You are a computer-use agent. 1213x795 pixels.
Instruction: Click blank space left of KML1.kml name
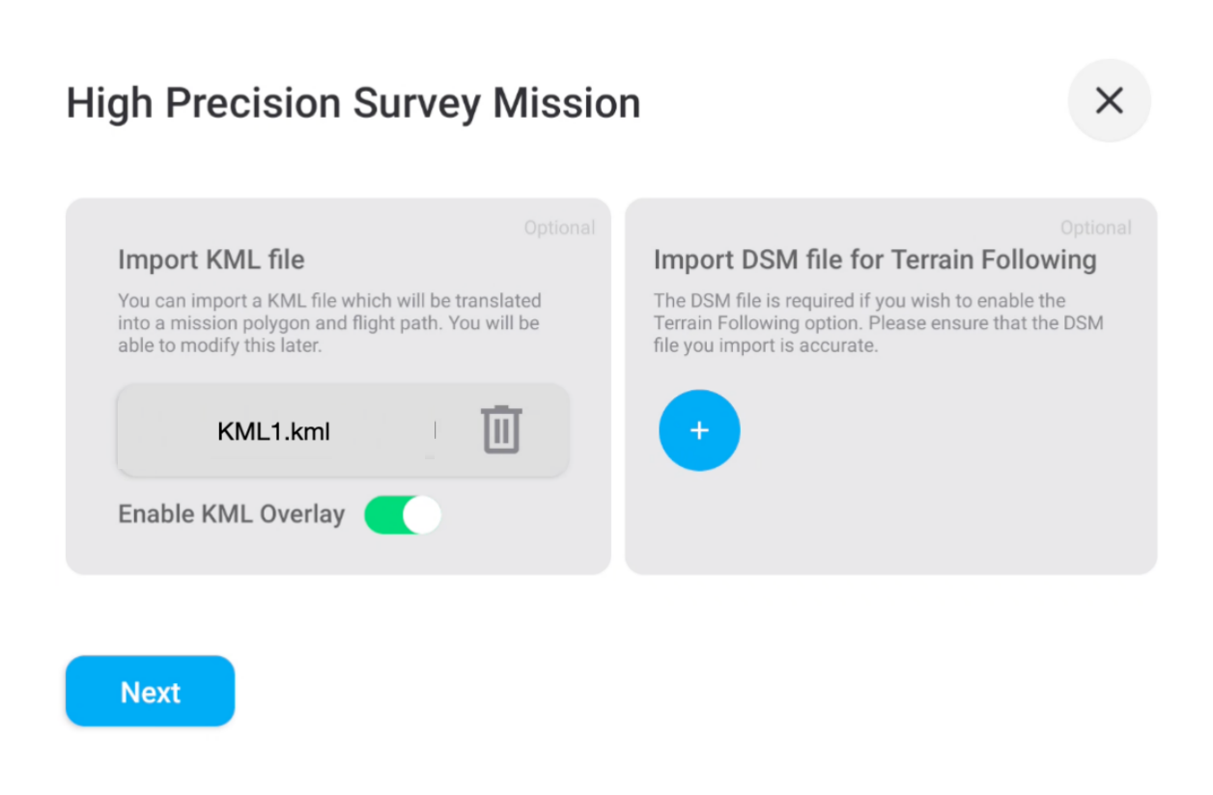click(x=166, y=431)
